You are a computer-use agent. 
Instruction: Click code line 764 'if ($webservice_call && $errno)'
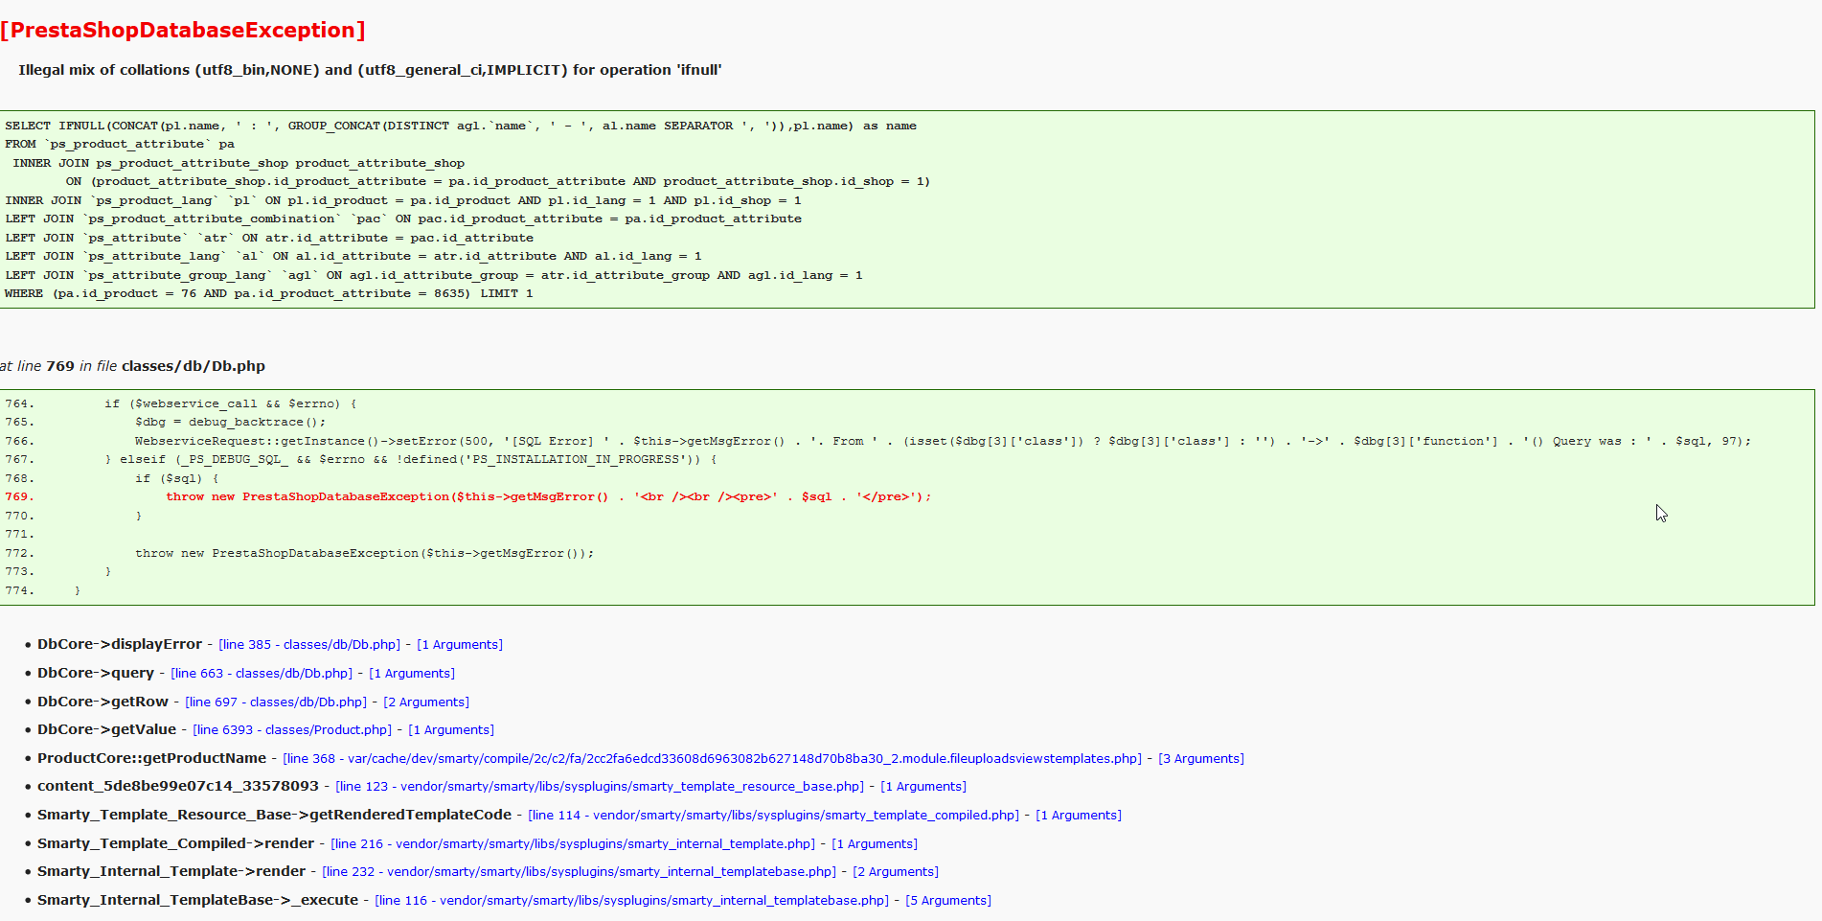tap(231, 403)
